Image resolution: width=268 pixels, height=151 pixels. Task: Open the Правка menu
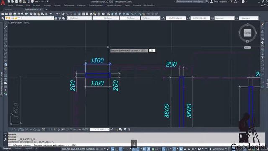pos(20,5)
